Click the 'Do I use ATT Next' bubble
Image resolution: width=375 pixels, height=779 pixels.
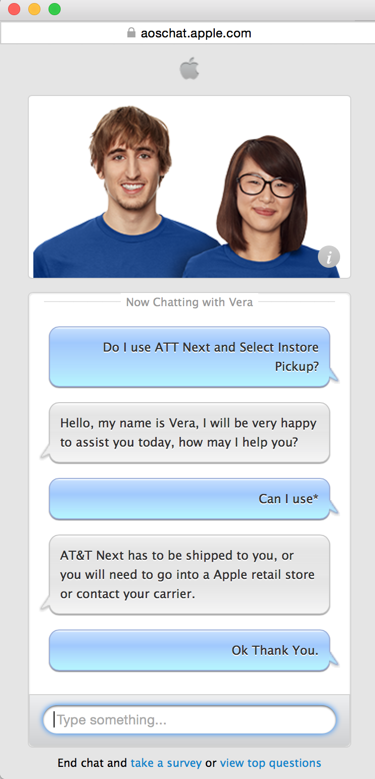190,357
